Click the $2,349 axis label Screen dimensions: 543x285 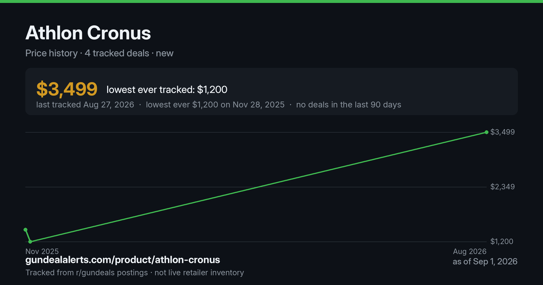[502, 187]
